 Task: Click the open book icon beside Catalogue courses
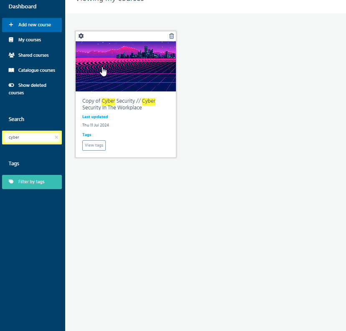pos(11,70)
